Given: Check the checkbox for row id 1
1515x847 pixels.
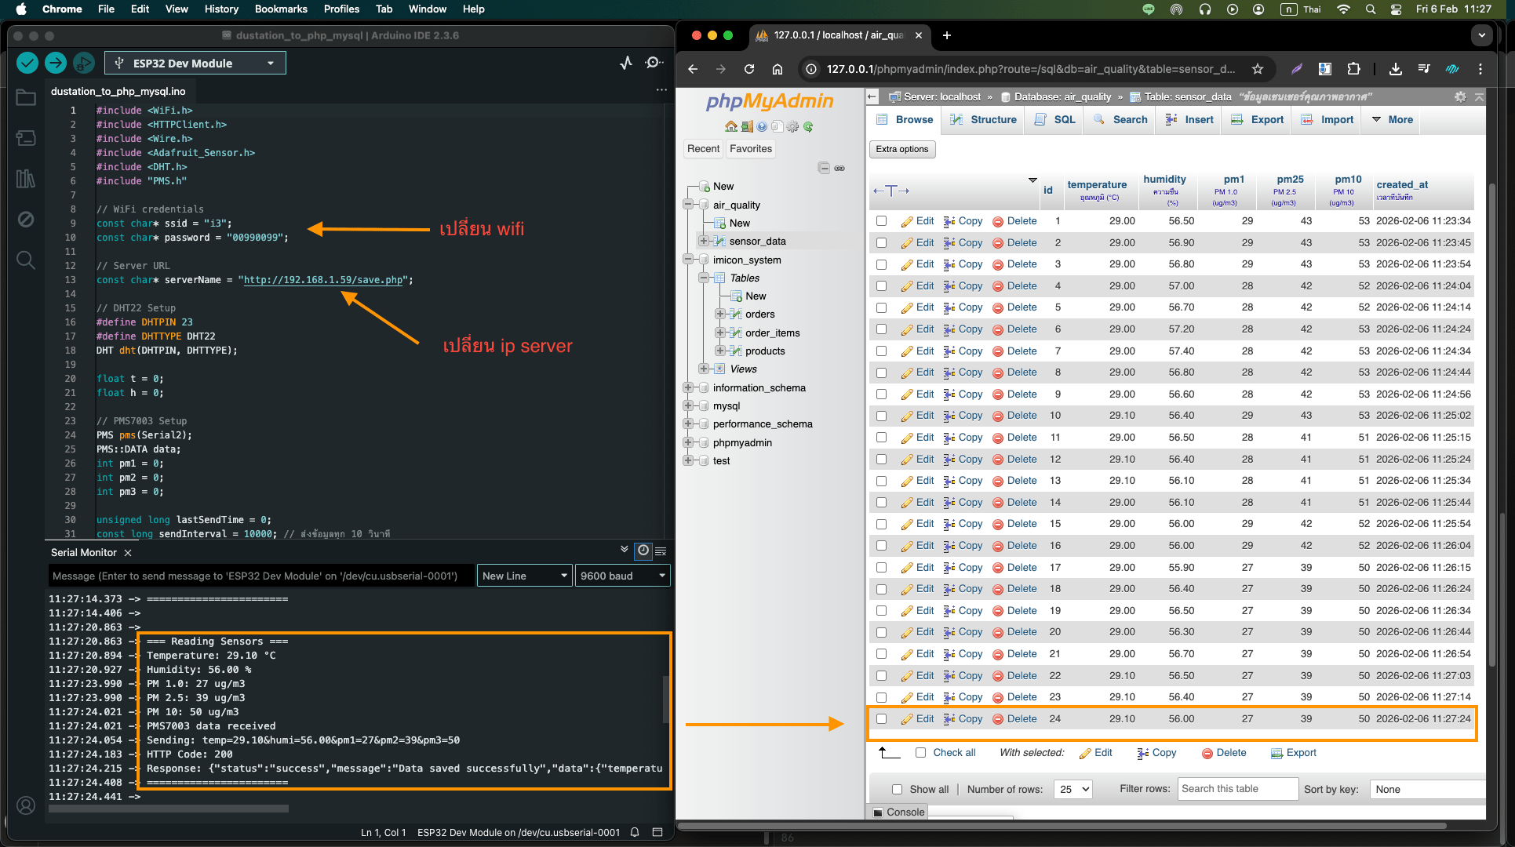Looking at the screenshot, I should (881, 221).
